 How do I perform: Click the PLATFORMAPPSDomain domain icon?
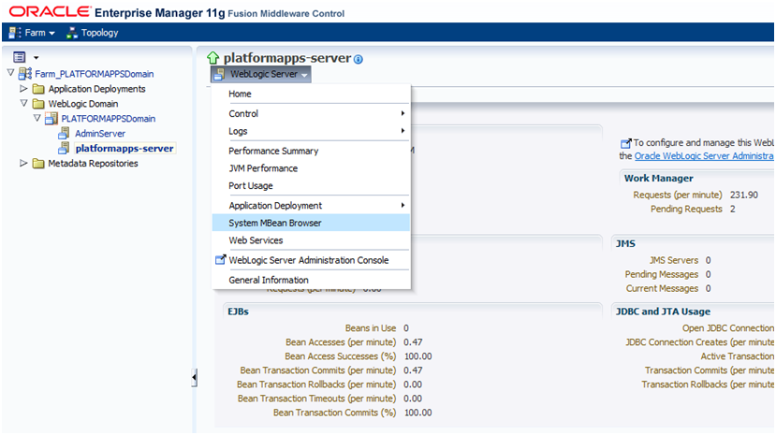point(51,118)
